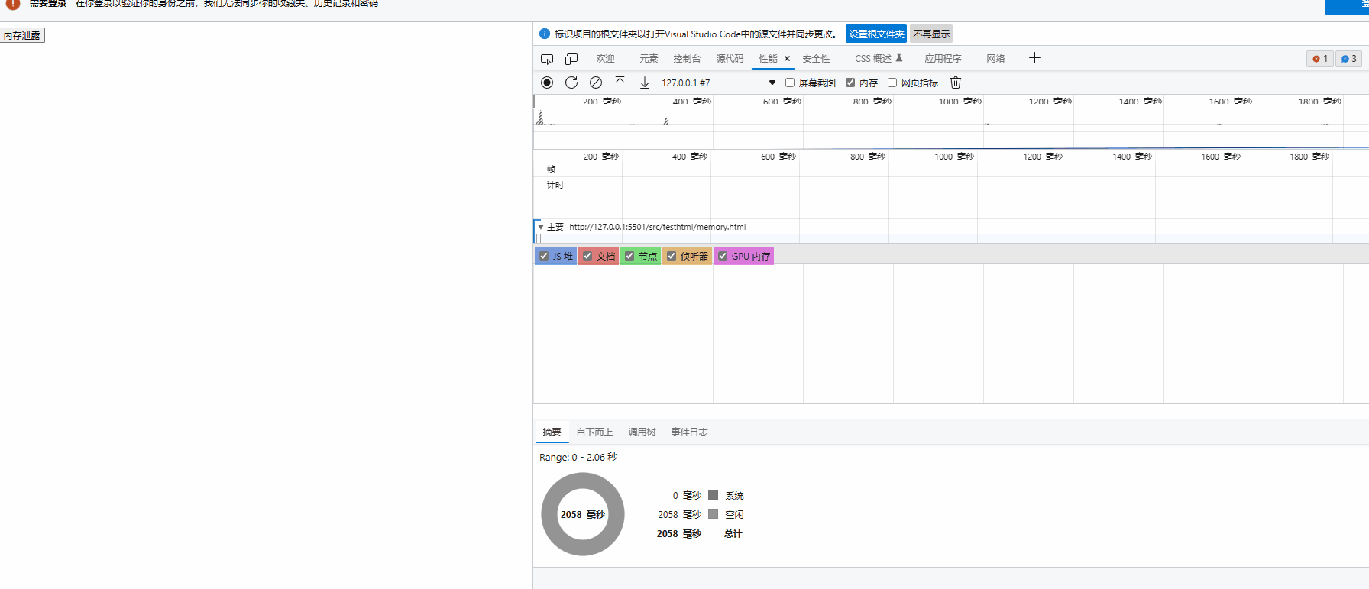Click the 系统 legend color square

[x=713, y=495]
